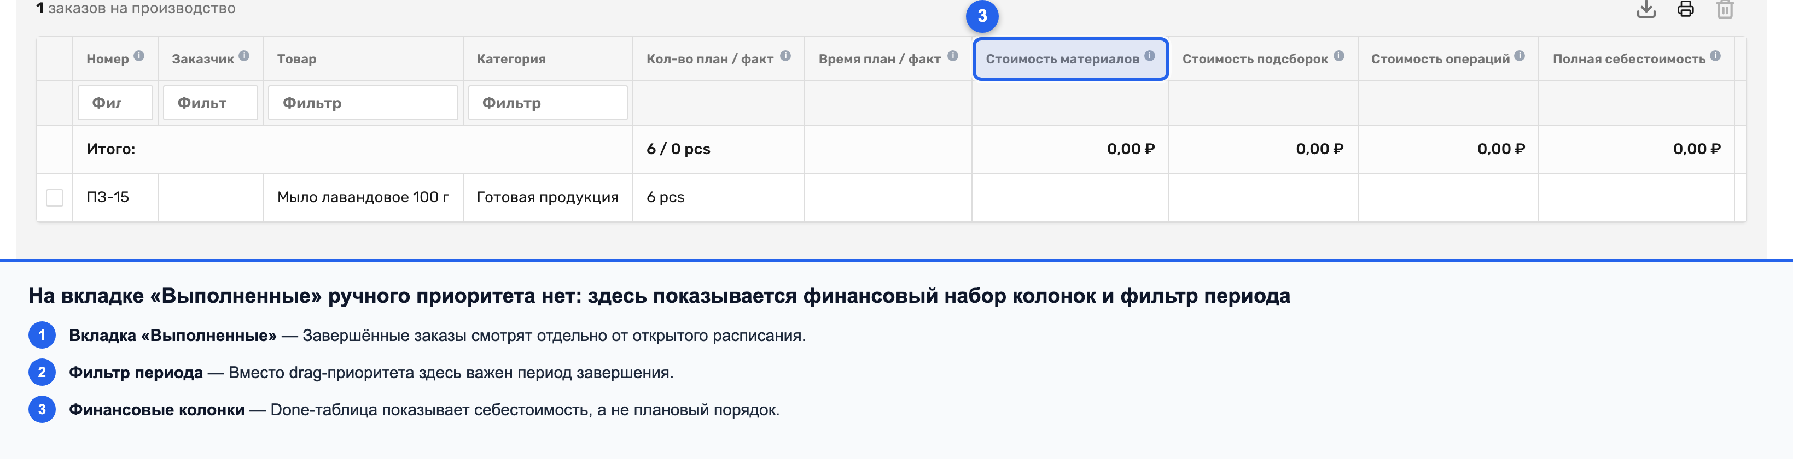Click info icon for Стоимость подборок

[1339, 56]
